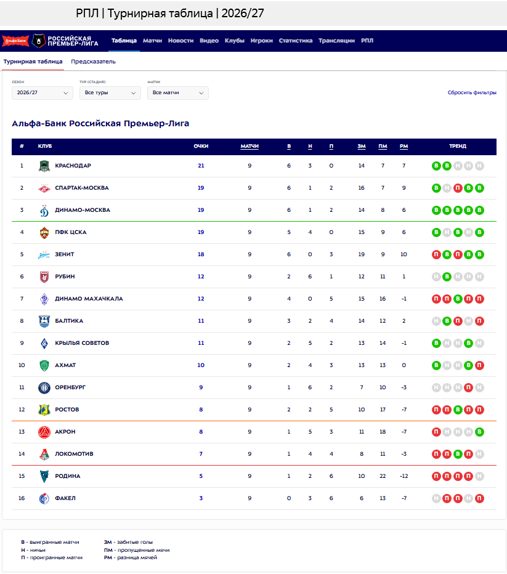
Task: Open the Orenburg club crest
Action: [x=44, y=387]
